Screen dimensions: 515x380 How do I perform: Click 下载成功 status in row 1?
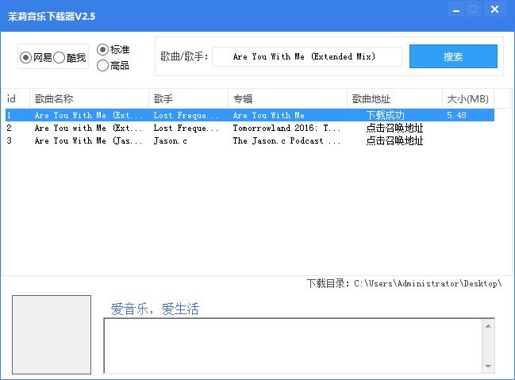click(386, 115)
